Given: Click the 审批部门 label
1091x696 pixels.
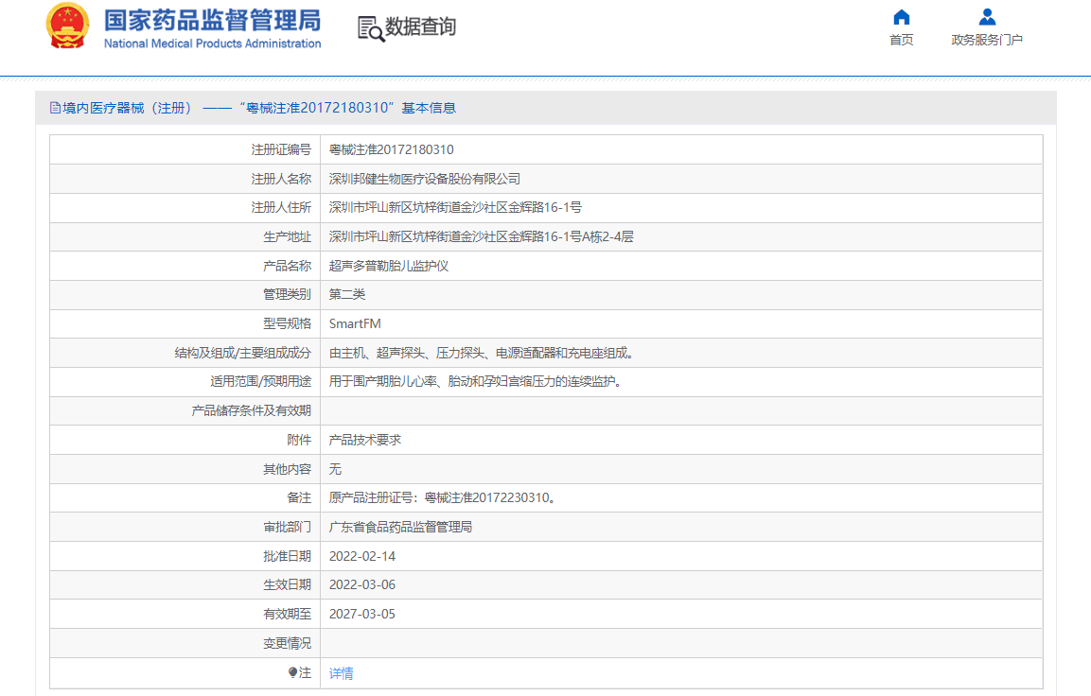Looking at the screenshot, I should point(287,527).
